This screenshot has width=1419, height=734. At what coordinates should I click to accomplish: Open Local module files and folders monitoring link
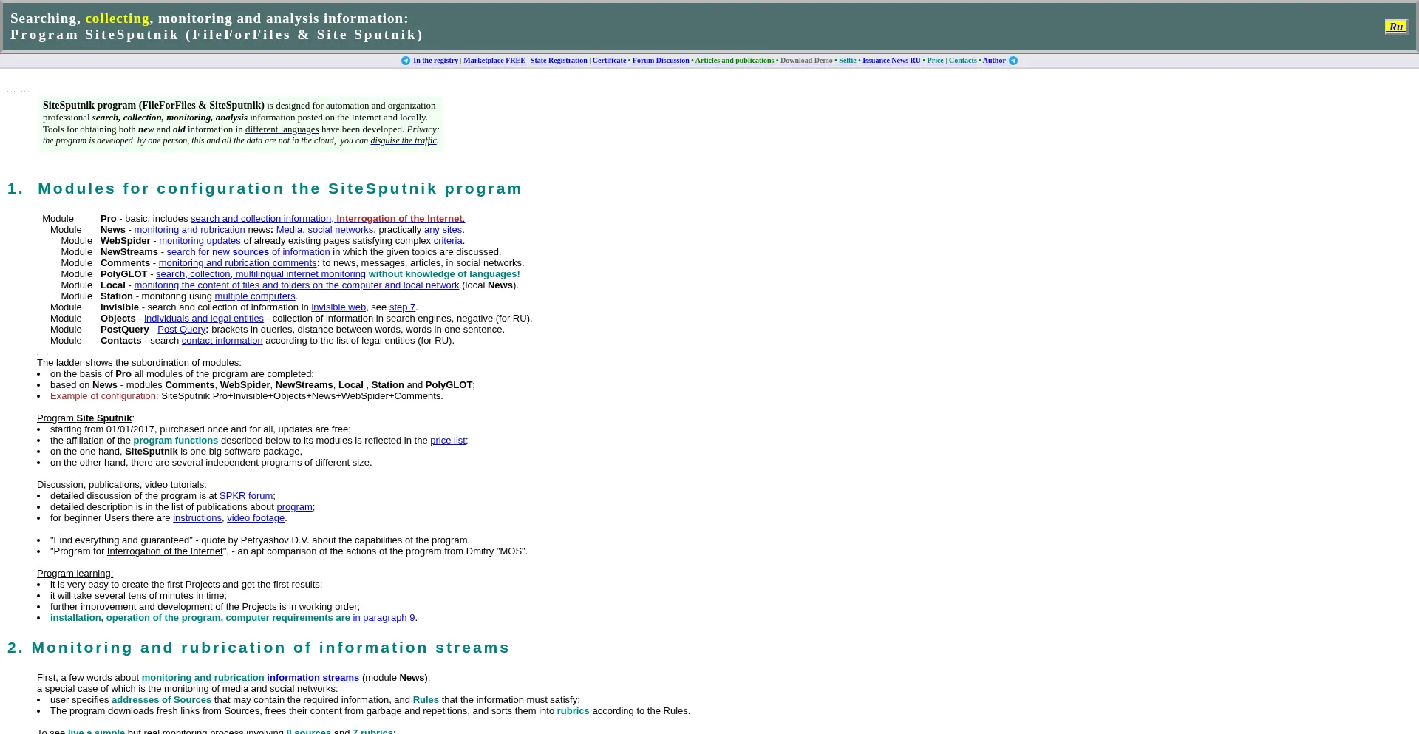point(296,285)
